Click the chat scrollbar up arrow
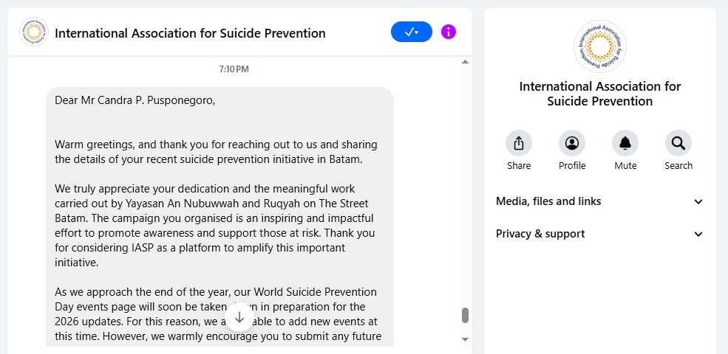The height and width of the screenshot is (354, 728). [x=465, y=62]
